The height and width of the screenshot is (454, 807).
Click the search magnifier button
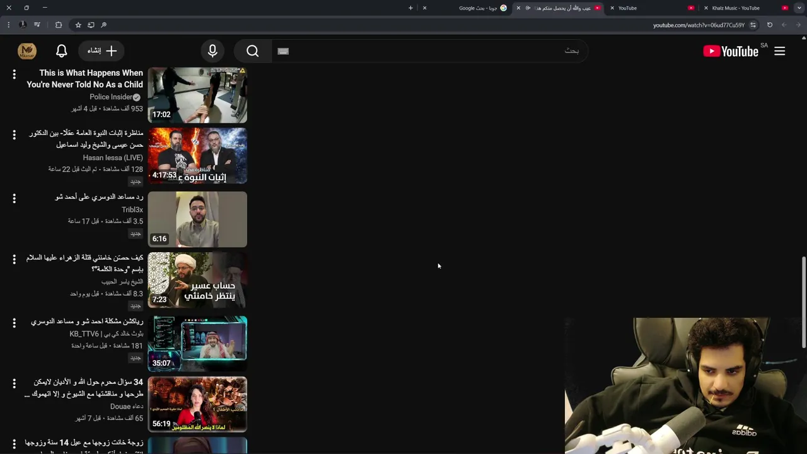pos(253,51)
